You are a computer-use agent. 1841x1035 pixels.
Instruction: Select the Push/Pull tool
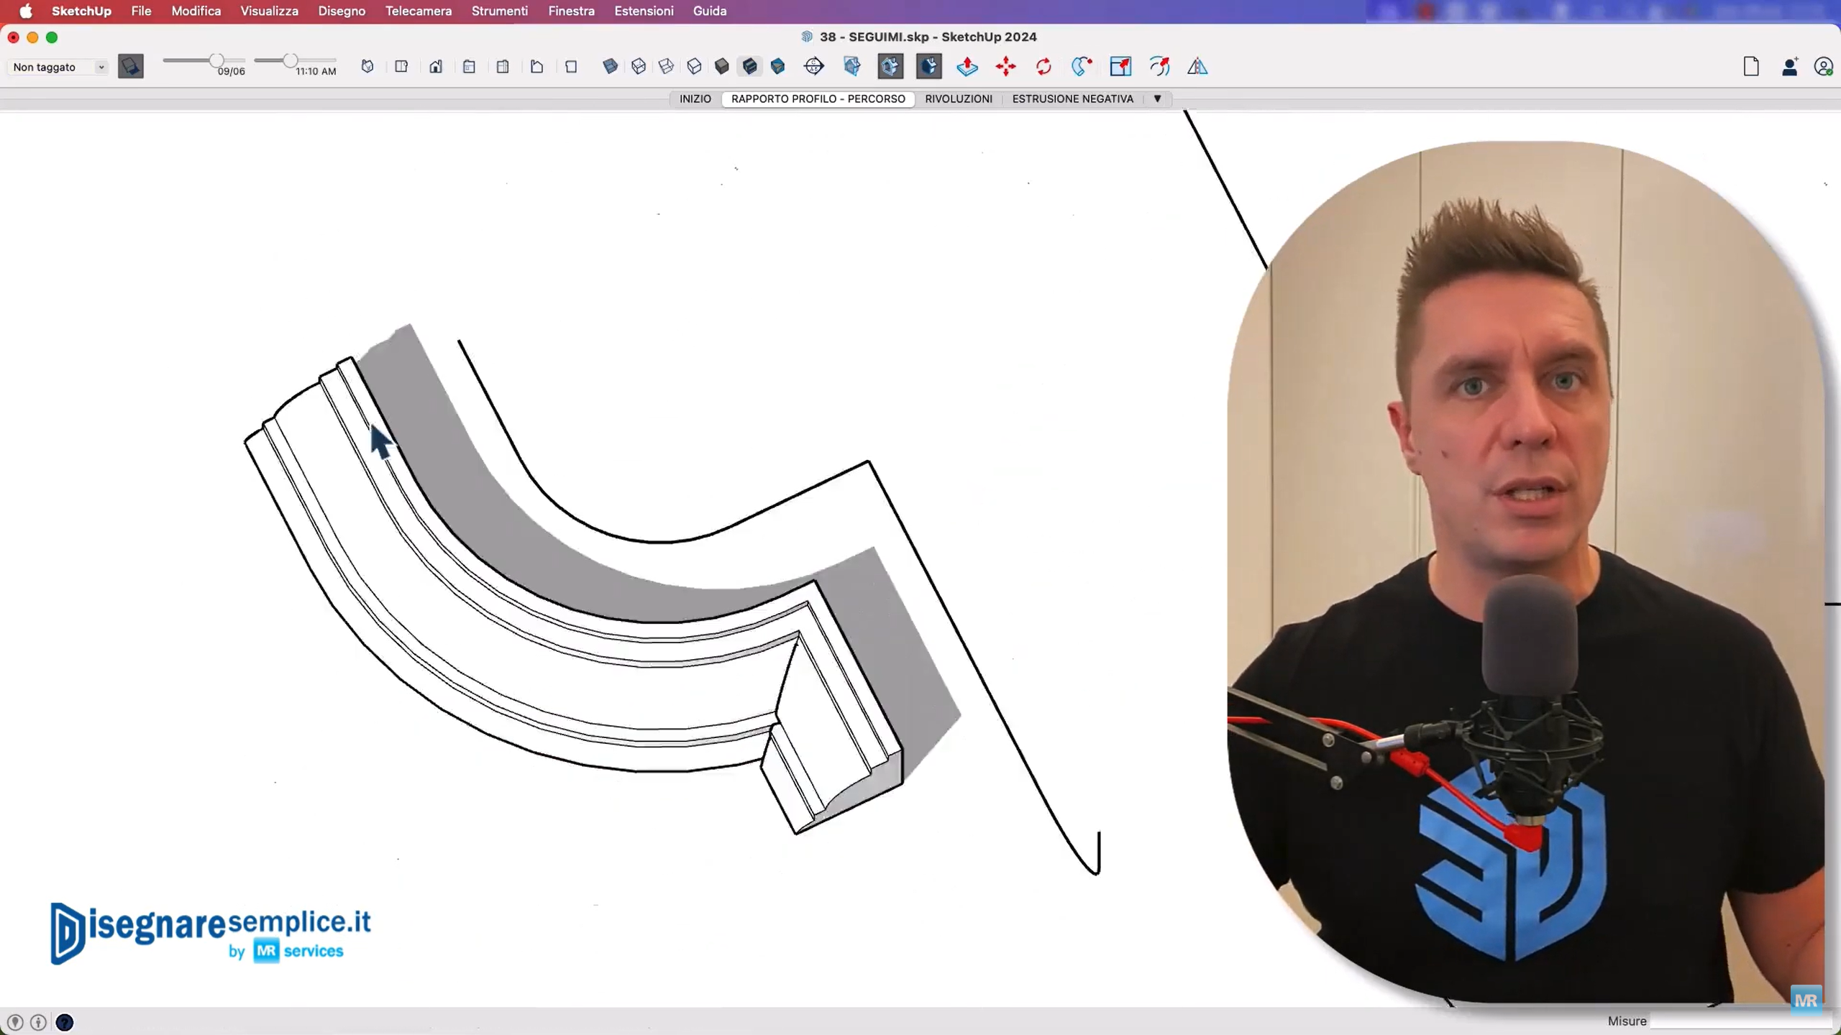point(967,67)
